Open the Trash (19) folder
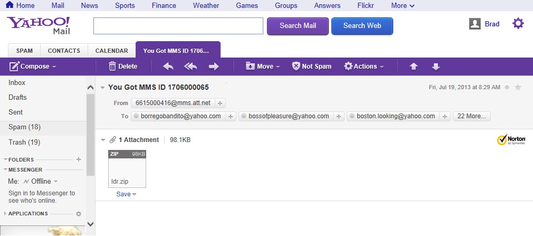The width and height of the screenshot is (533, 236). (24, 142)
